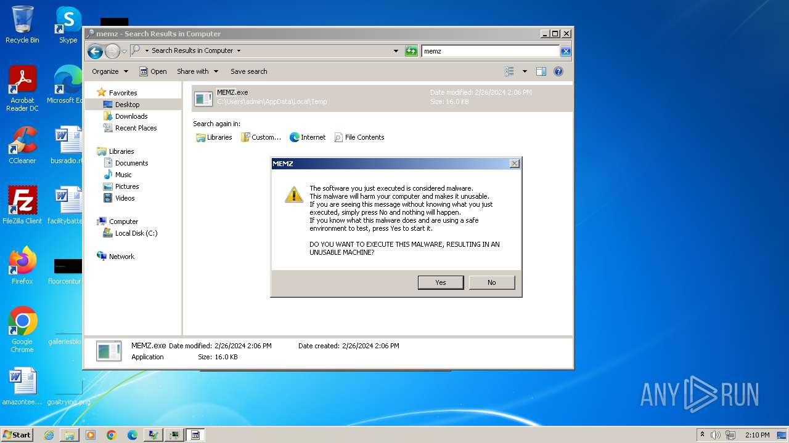Launch Internet Explorer from taskbar
Viewport: 789px width, 443px height.
[x=49, y=435]
